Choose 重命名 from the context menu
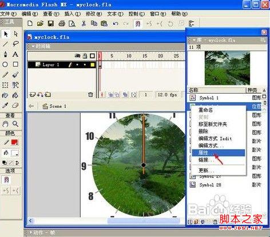 (x=219, y=110)
